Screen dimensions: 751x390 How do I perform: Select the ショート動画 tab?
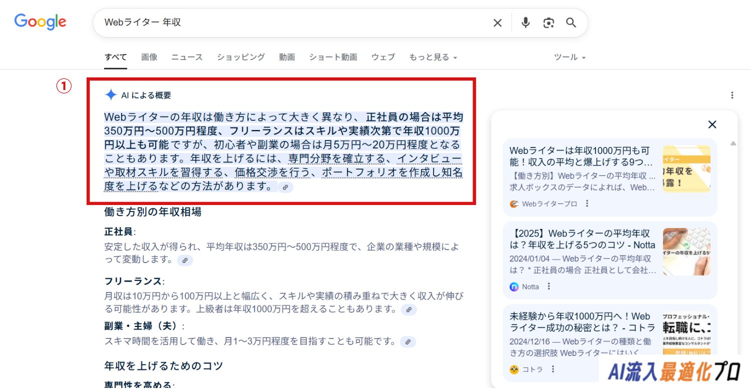(x=333, y=57)
